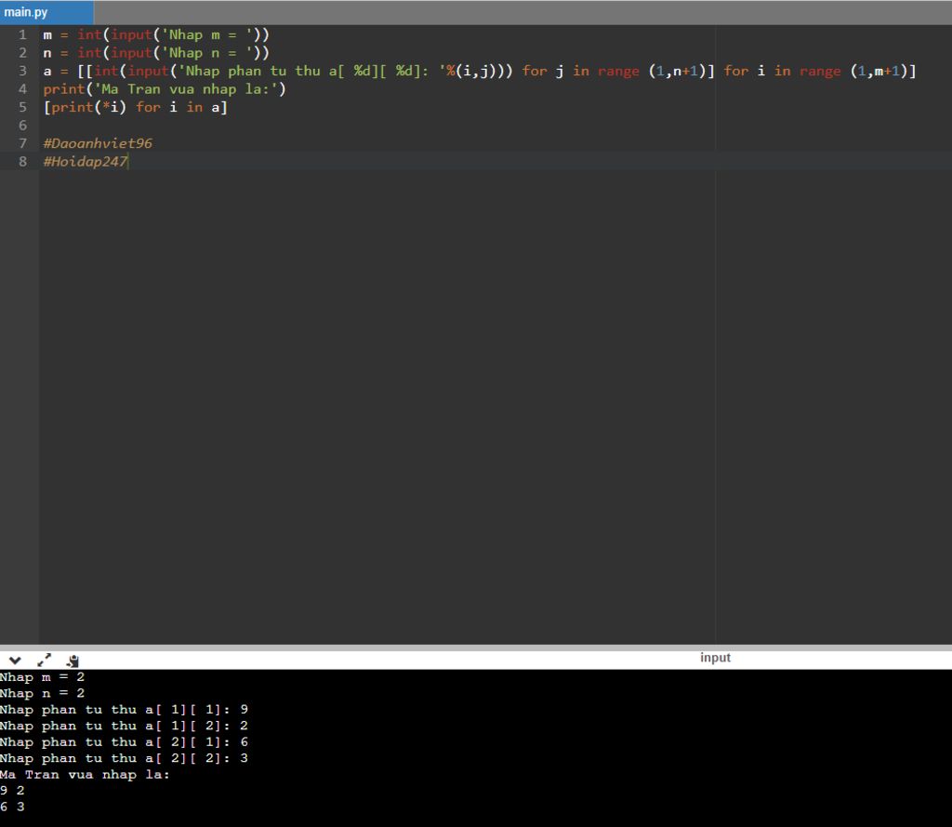Place cursor on the 'Nhap n = ' code line
952x827 pixels.
coord(156,53)
